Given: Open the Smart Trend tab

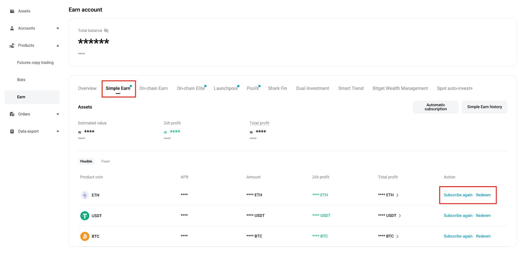Looking at the screenshot, I should pos(351,88).
